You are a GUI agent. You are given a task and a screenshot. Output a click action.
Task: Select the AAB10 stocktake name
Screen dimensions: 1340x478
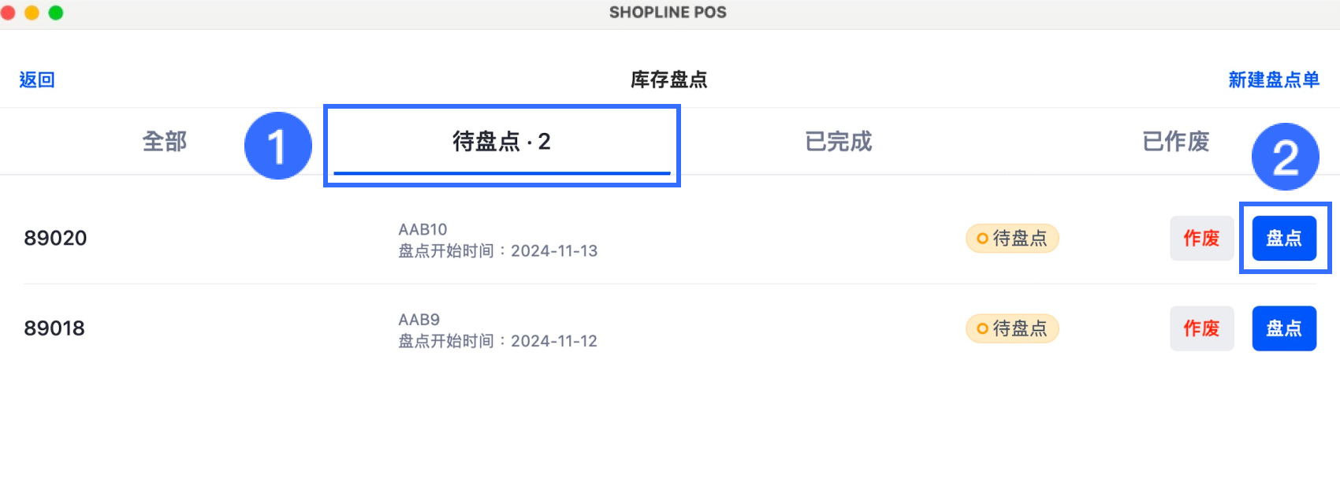tap(422, 229)
